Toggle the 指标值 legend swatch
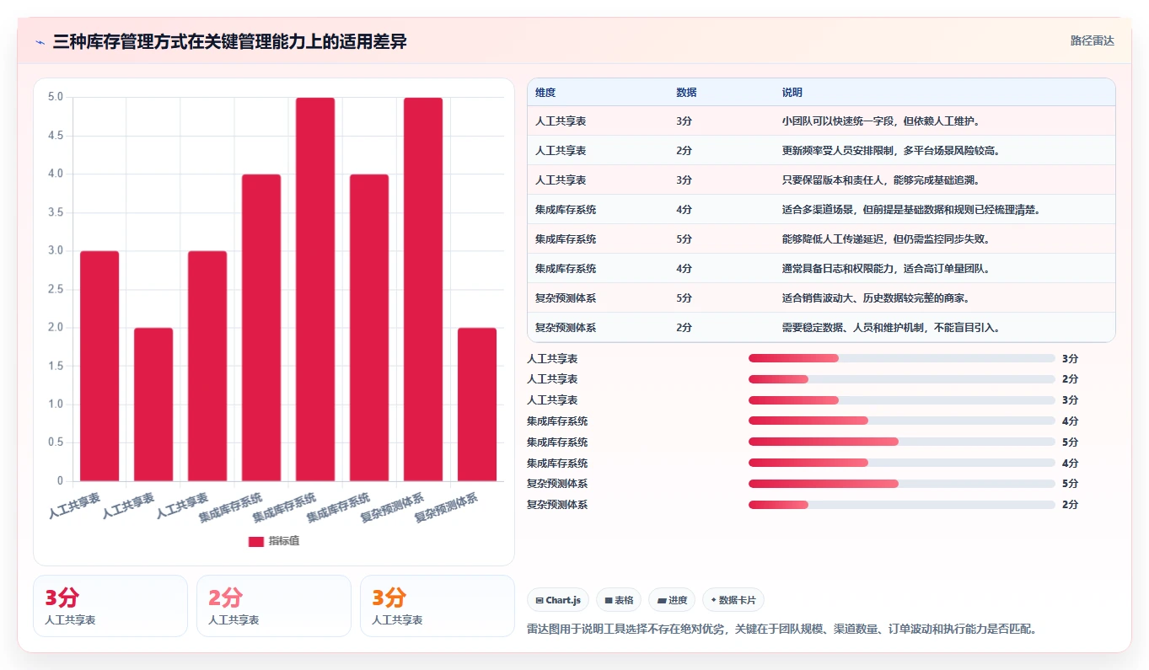 256,541
